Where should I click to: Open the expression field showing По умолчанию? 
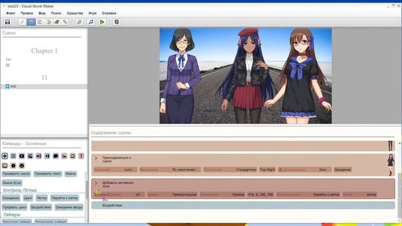pos(170,169)
